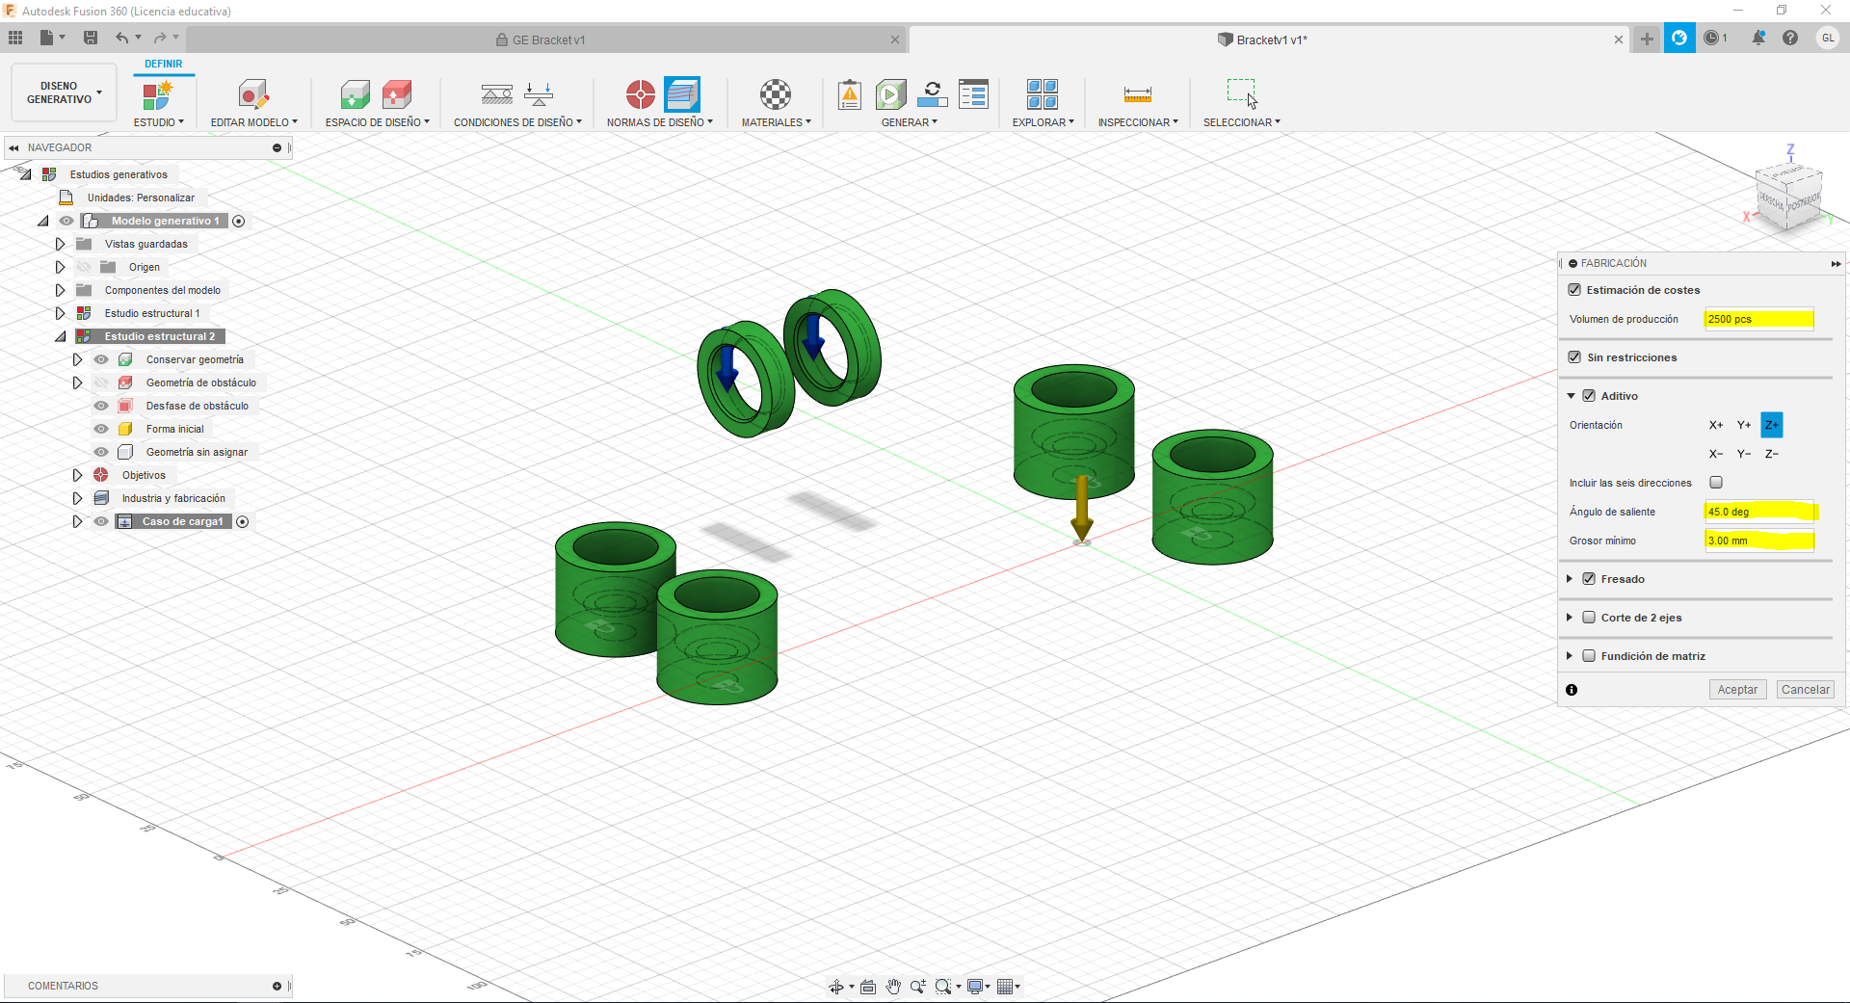Click the structural constraints icon

click(497, 94)
